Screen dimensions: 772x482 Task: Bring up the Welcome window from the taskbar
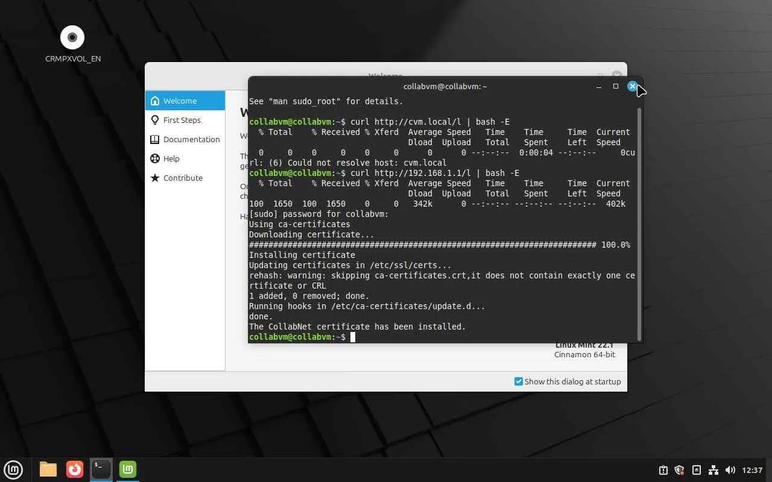click(x=128, y=469)
